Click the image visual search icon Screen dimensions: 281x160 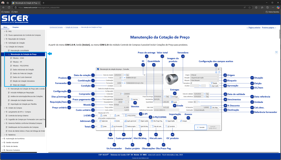click(276, 52)
